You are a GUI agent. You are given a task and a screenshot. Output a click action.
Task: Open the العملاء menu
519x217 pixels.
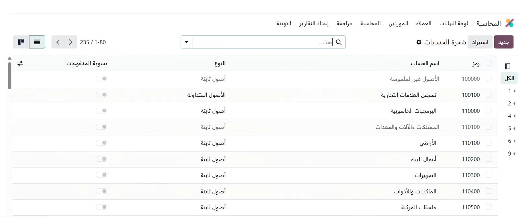[x=424, y=23]
